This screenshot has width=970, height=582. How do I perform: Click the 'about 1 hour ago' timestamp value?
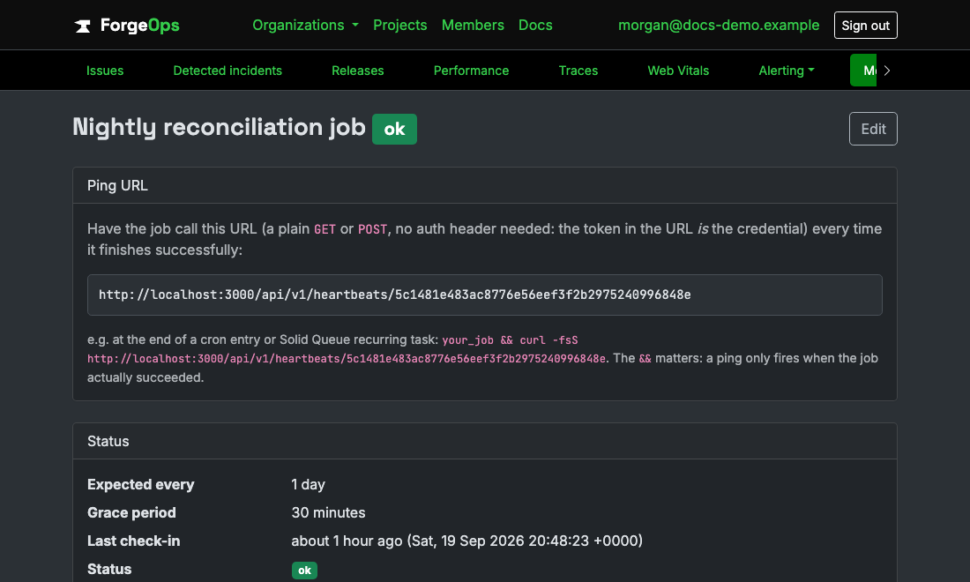pyautogui.click(x=467, y=541)
